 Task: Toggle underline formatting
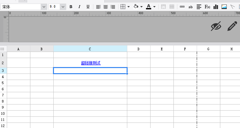point(88,7)
